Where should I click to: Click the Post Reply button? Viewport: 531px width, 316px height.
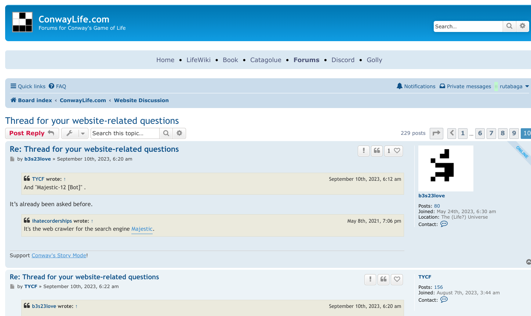click(x=32, y=133)
